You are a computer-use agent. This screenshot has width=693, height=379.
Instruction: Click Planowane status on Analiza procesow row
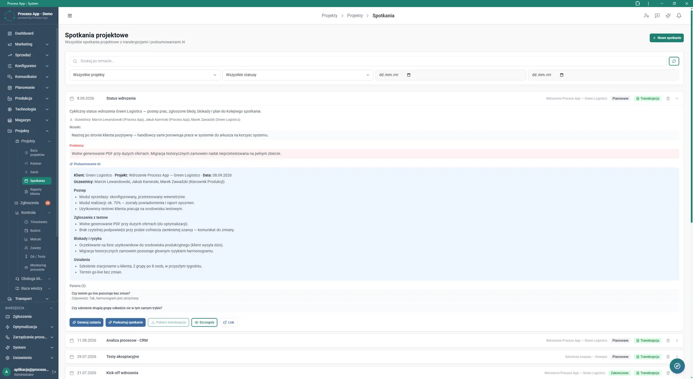[620, 340]
